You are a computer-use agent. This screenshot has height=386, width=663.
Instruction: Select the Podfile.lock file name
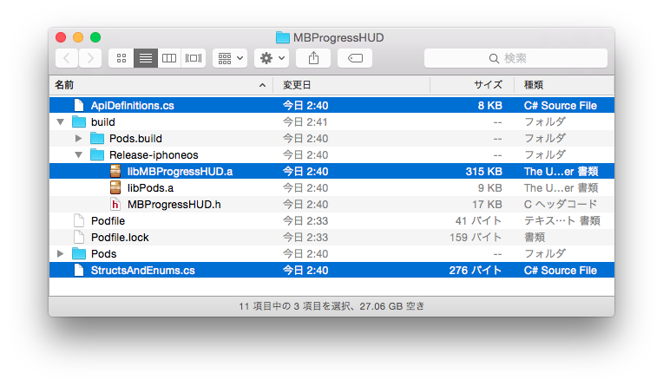120,238
